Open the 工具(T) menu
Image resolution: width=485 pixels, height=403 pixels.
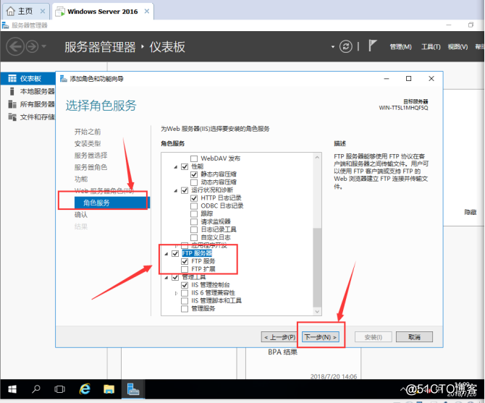point(431,46)
